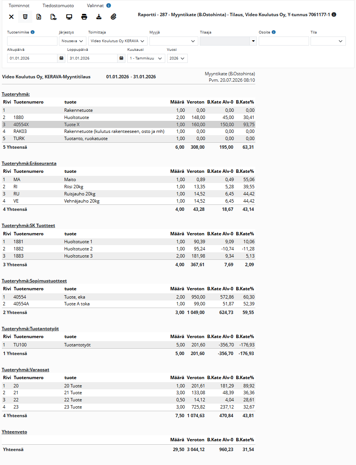The image size is (356, 465).
Task: Open the Toimittaja supplier dropdown
Action: tap(118, 41)
